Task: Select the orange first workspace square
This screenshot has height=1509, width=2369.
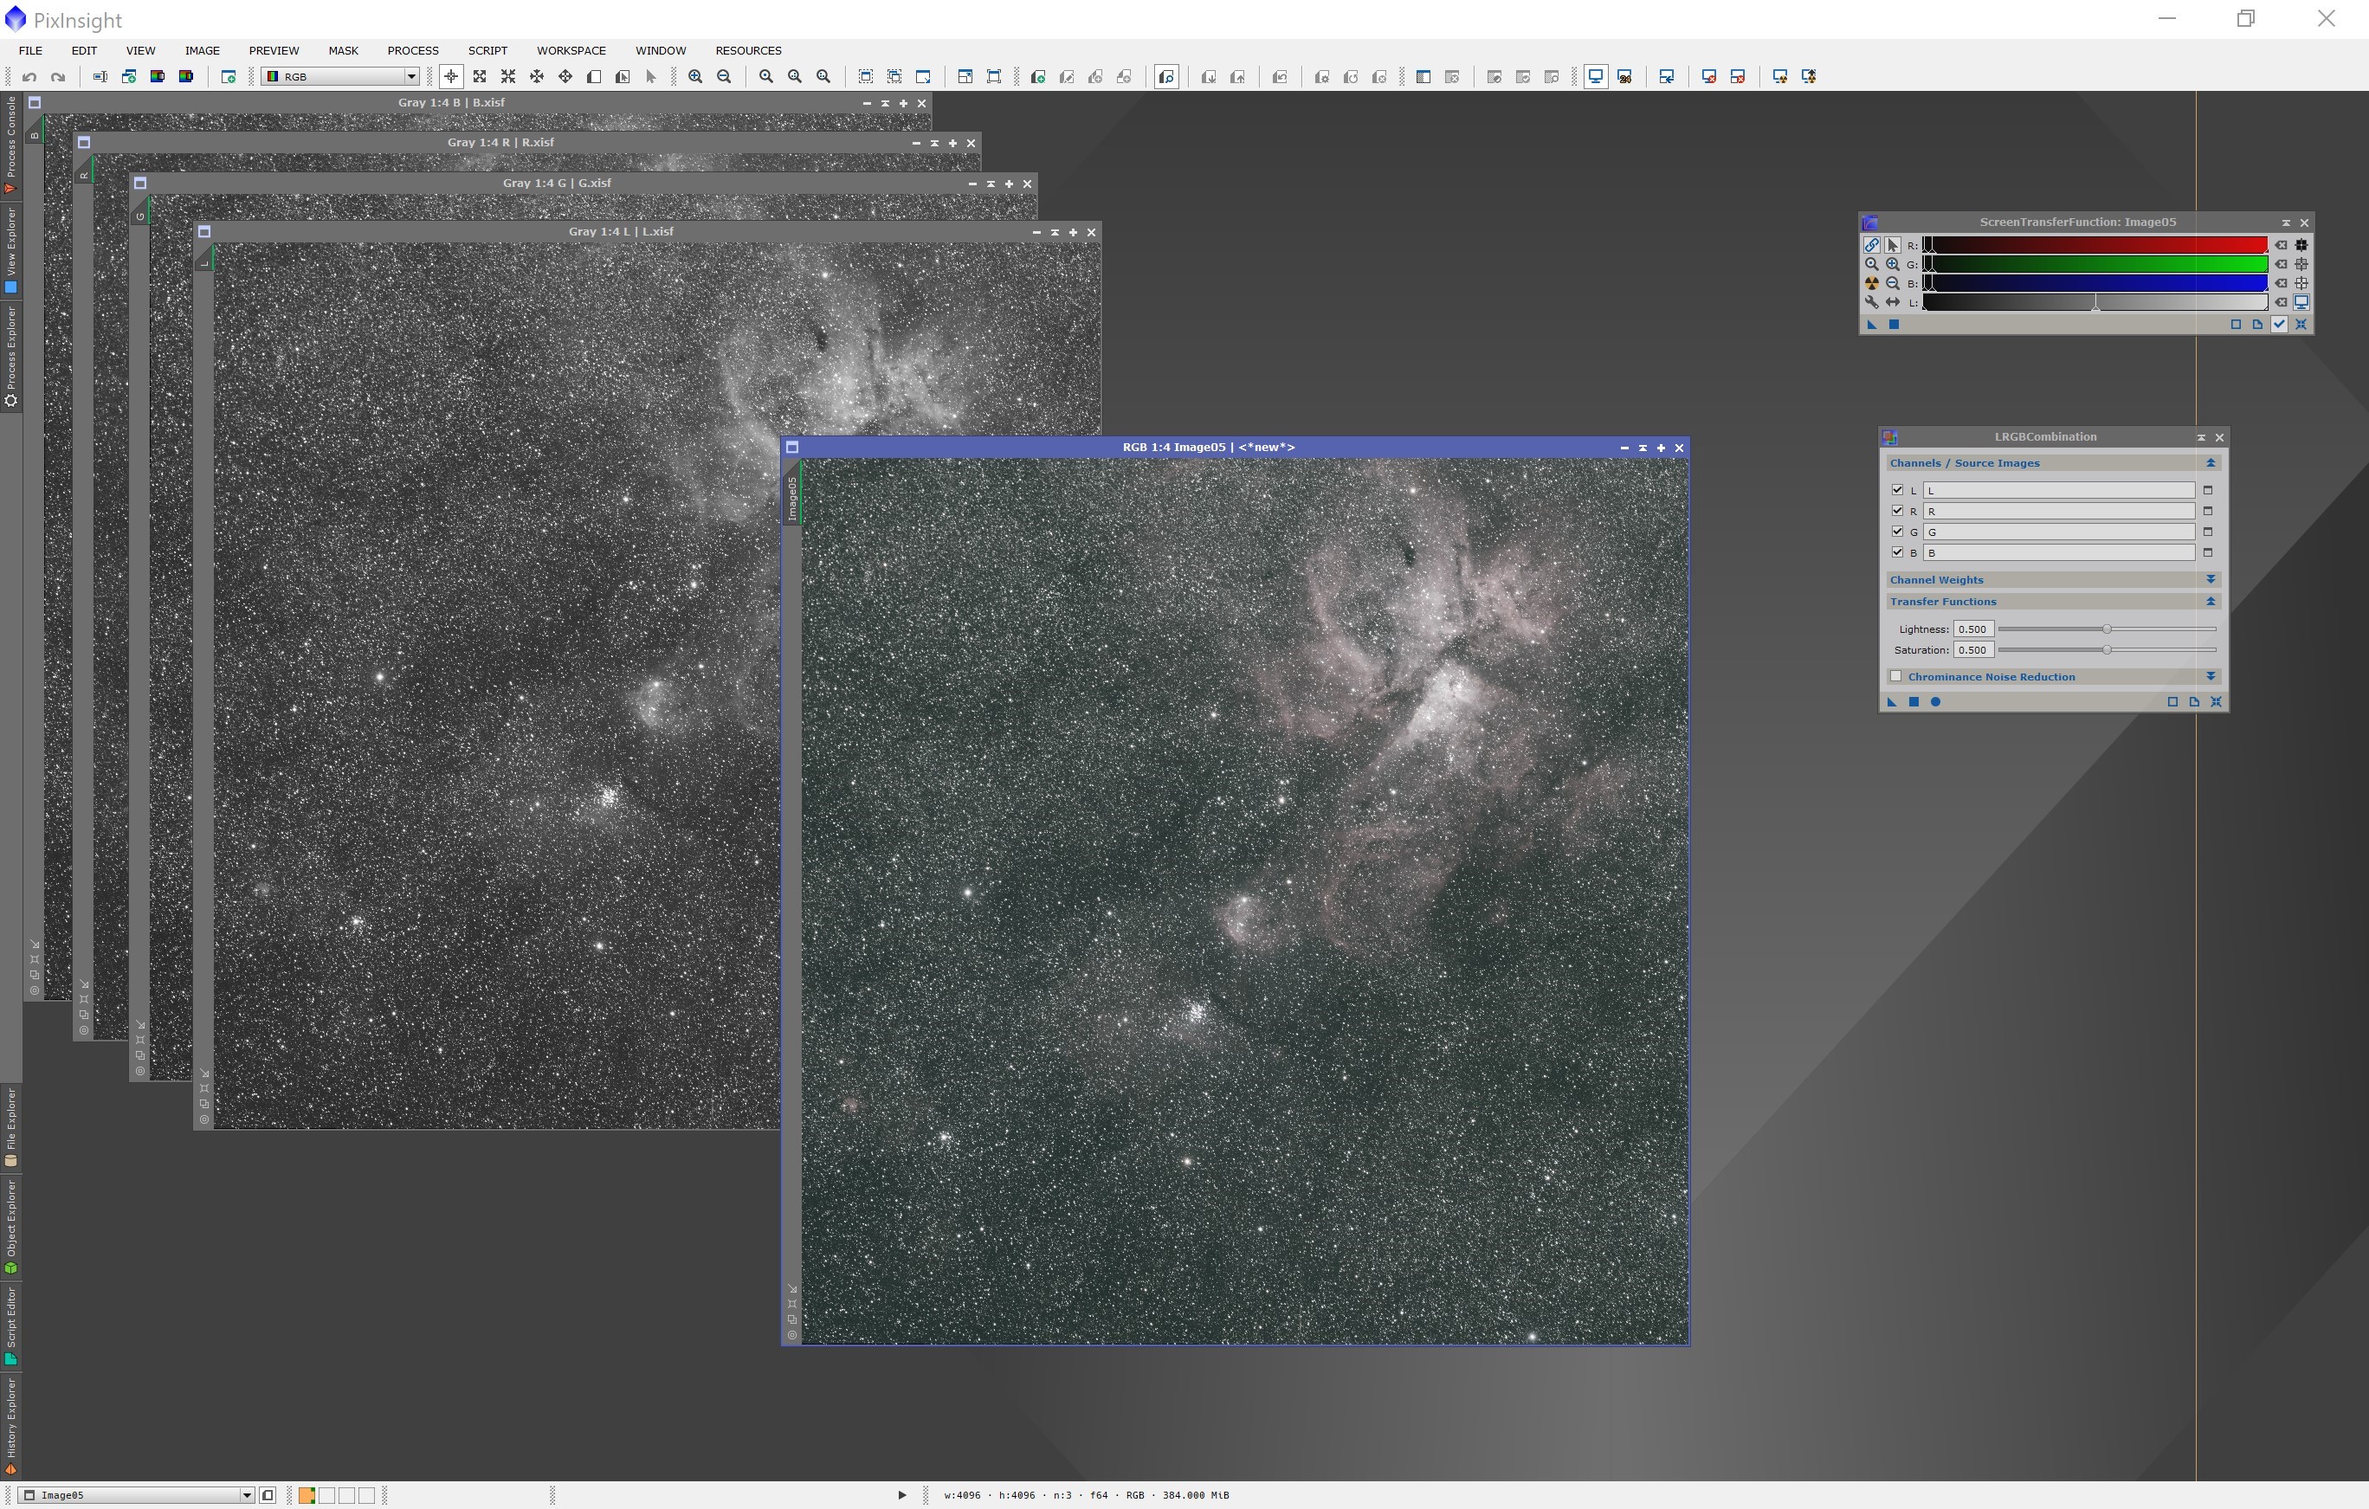Action: (x=307, y=1495)
